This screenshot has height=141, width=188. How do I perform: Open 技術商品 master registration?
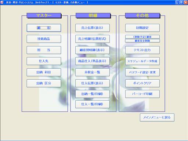click(x=44, y=39)
